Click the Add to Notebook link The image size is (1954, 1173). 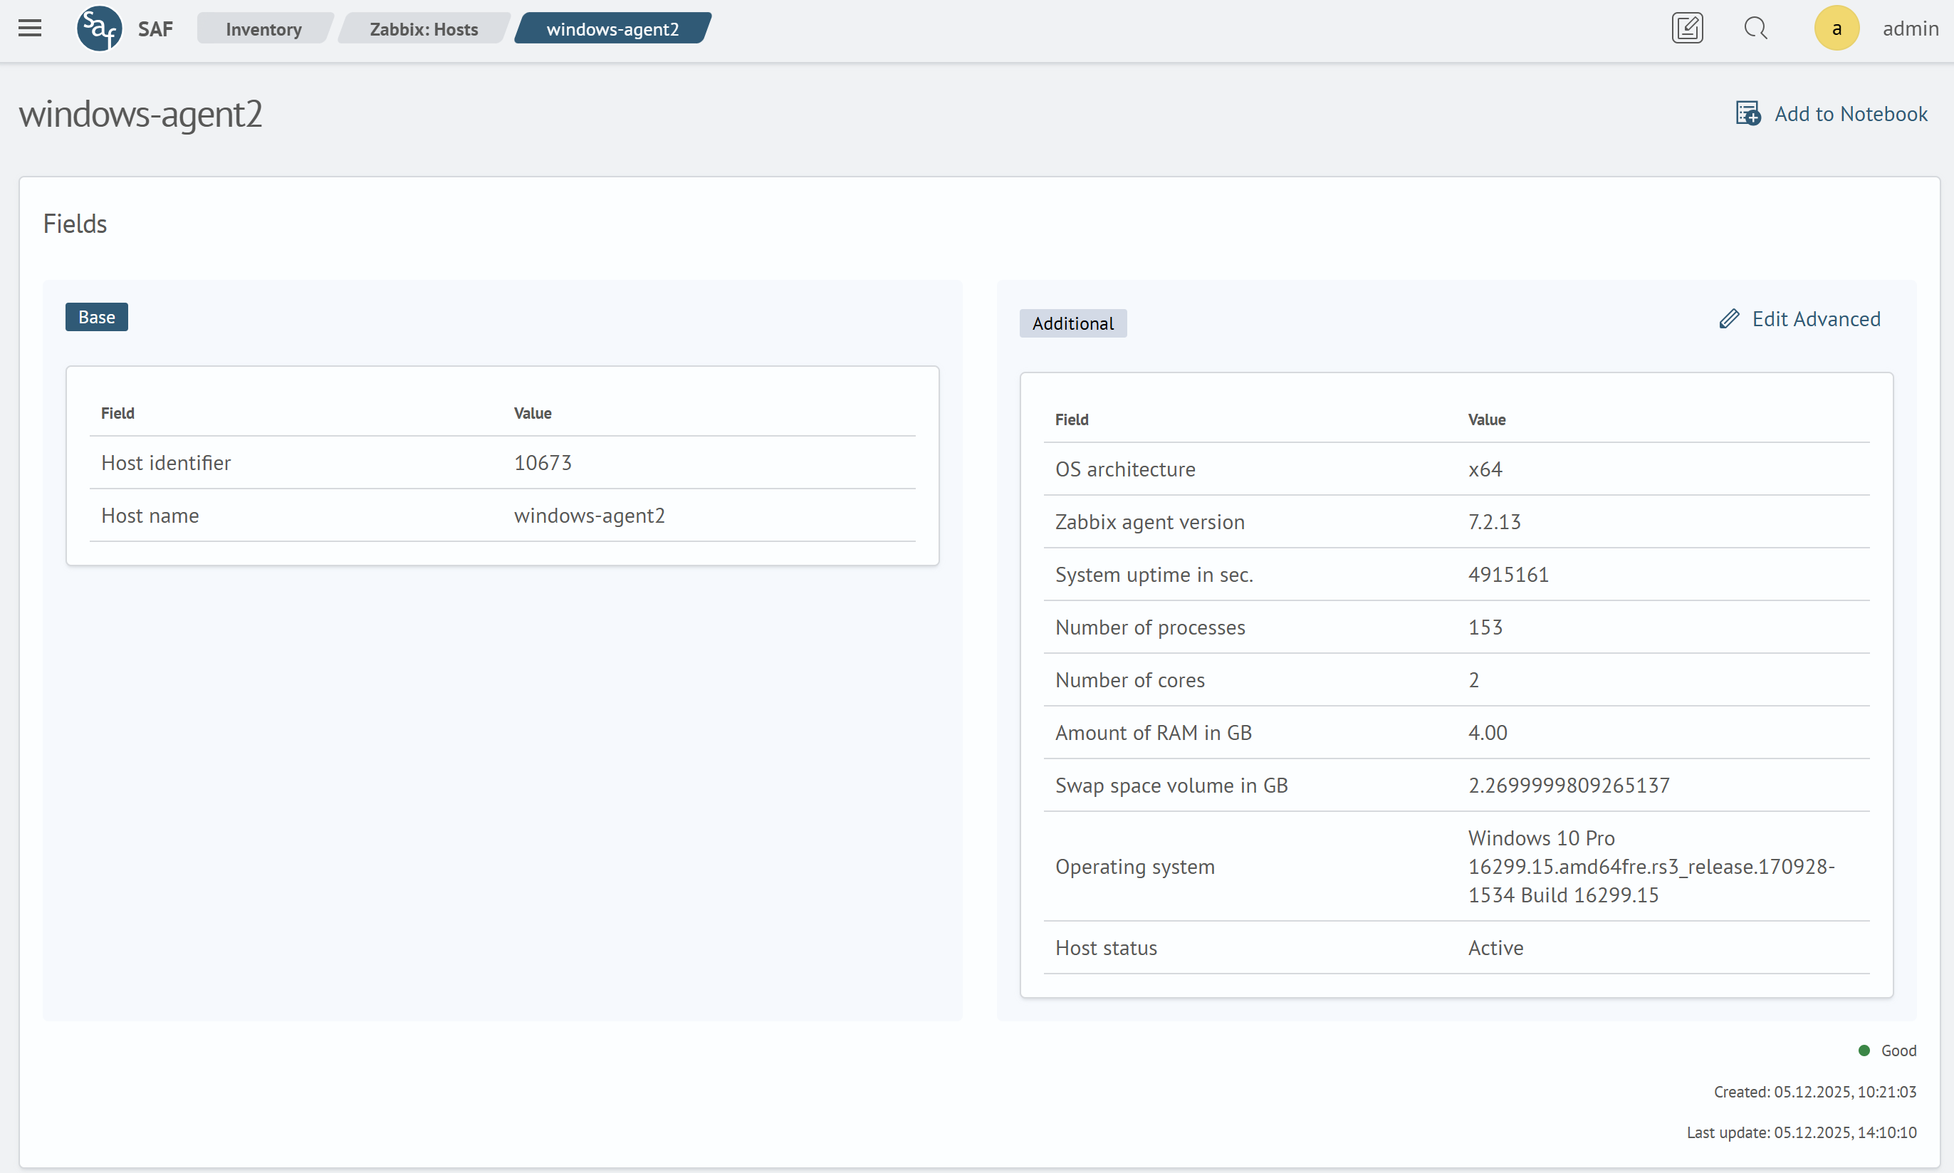[1851, 114]
